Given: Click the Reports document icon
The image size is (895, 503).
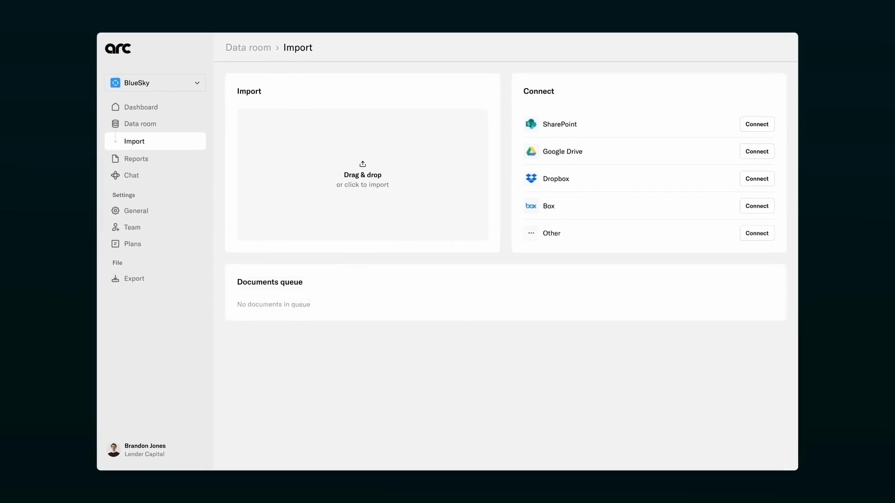Looking at the screenshot, I should [x=115, y=159].
